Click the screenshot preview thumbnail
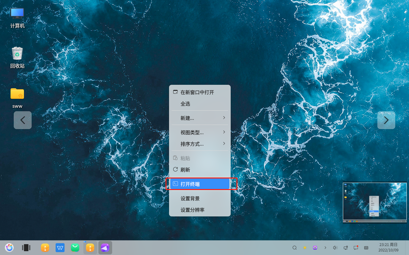Image resolution: width=409 pixels, height=255 pixels. pyautogui.click(x=375, y=202)
